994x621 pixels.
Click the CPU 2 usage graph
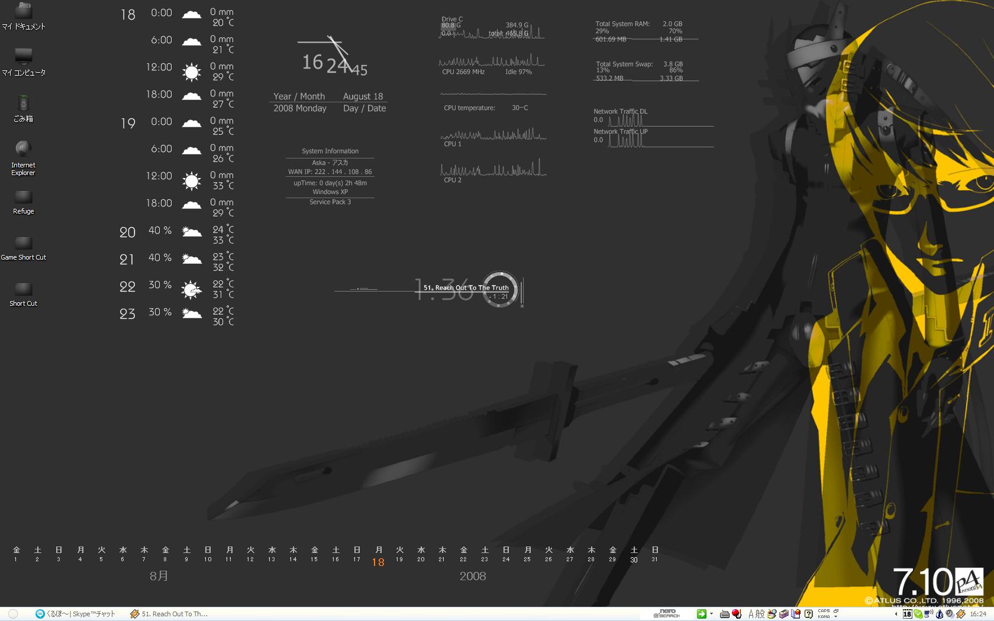tap(493, 168)
